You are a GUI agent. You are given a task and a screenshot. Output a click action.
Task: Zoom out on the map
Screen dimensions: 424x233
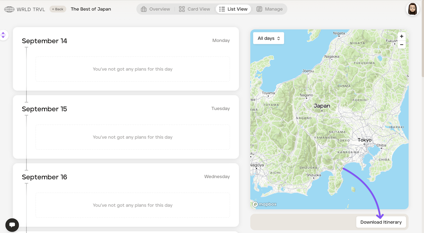[401, 45]
